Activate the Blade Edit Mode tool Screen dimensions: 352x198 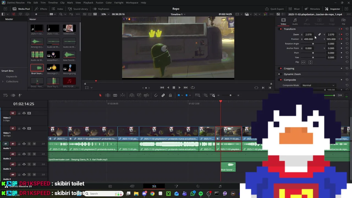pos(115,95)
